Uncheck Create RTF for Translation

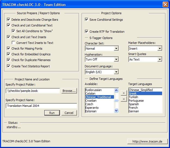point(87,32)
